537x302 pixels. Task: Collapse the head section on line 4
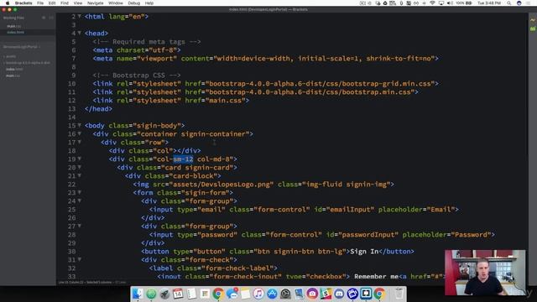click(x=80, y=33)
